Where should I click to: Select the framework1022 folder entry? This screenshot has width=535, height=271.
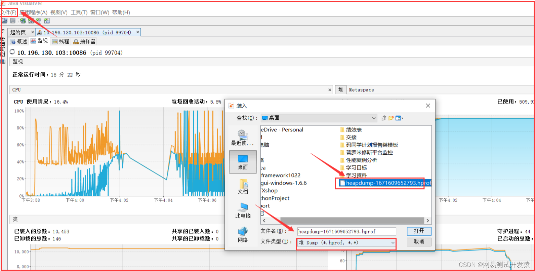pyautogui.click(x=281, y=176)
